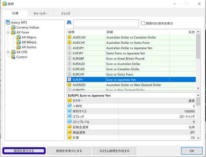The height and width of the screenshot is (157, 206).
Task: Click the 計算 FX property row
Action: pos(131,138)
